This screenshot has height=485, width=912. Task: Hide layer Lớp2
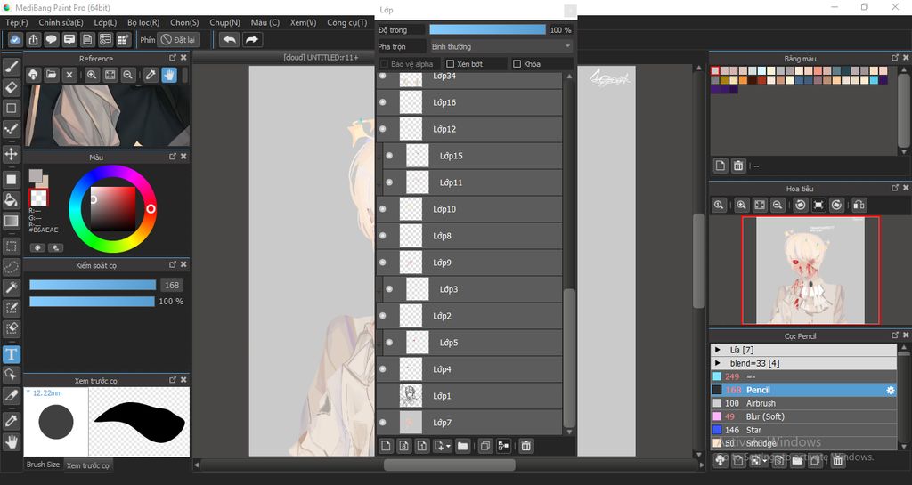(383, 316)
